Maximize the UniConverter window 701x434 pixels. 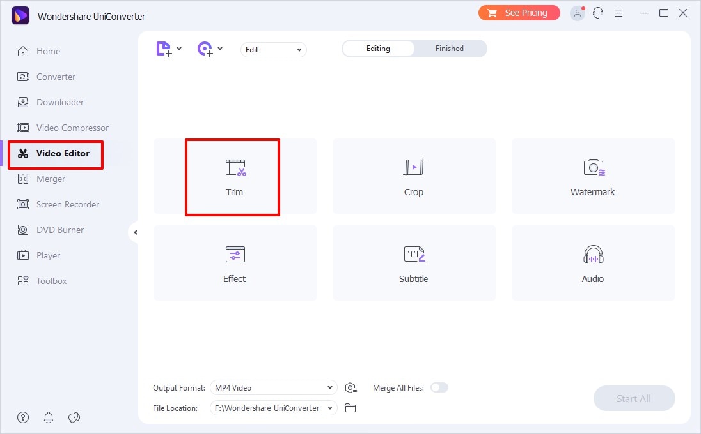click(x=664, y=13)
